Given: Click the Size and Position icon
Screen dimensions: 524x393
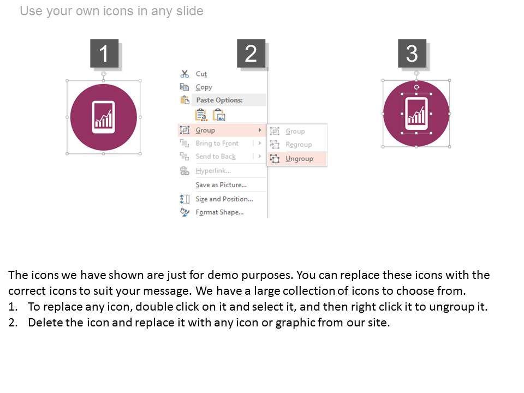Looking at the screenshot, I should click(x=184, y=199).
